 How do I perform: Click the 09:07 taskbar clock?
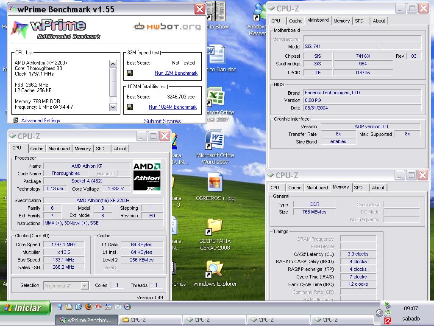pyautogui.click(x=411, y=308)
